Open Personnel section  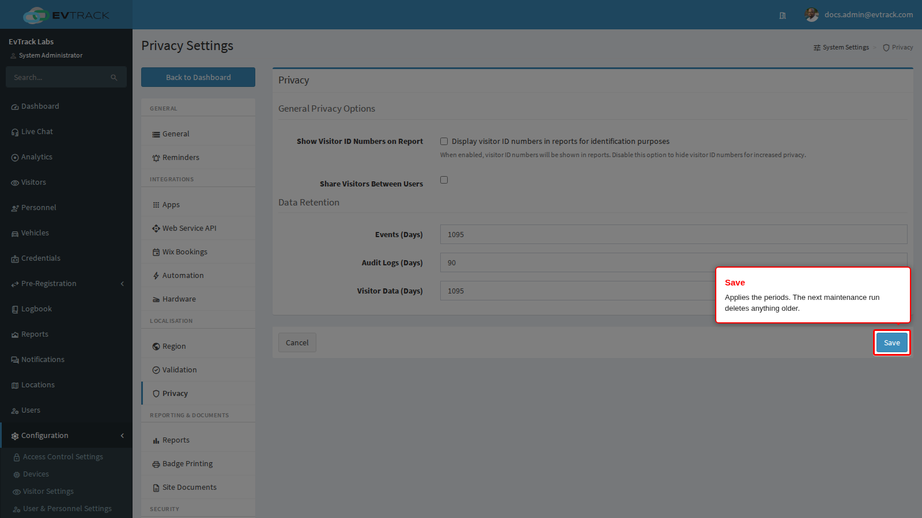pyautogui.click(x=66, y=208)
